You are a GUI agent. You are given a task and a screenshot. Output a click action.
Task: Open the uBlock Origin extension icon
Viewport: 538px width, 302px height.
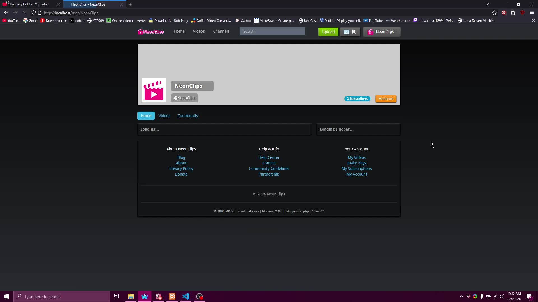pyautogui.click(x=523, y=13)
